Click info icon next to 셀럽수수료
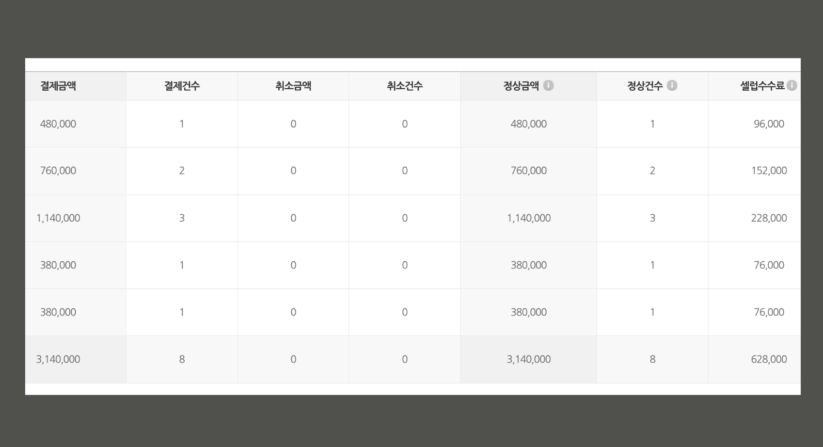Image resolution: width=823 pixels, height=447 pixels. tap(791, 86)
